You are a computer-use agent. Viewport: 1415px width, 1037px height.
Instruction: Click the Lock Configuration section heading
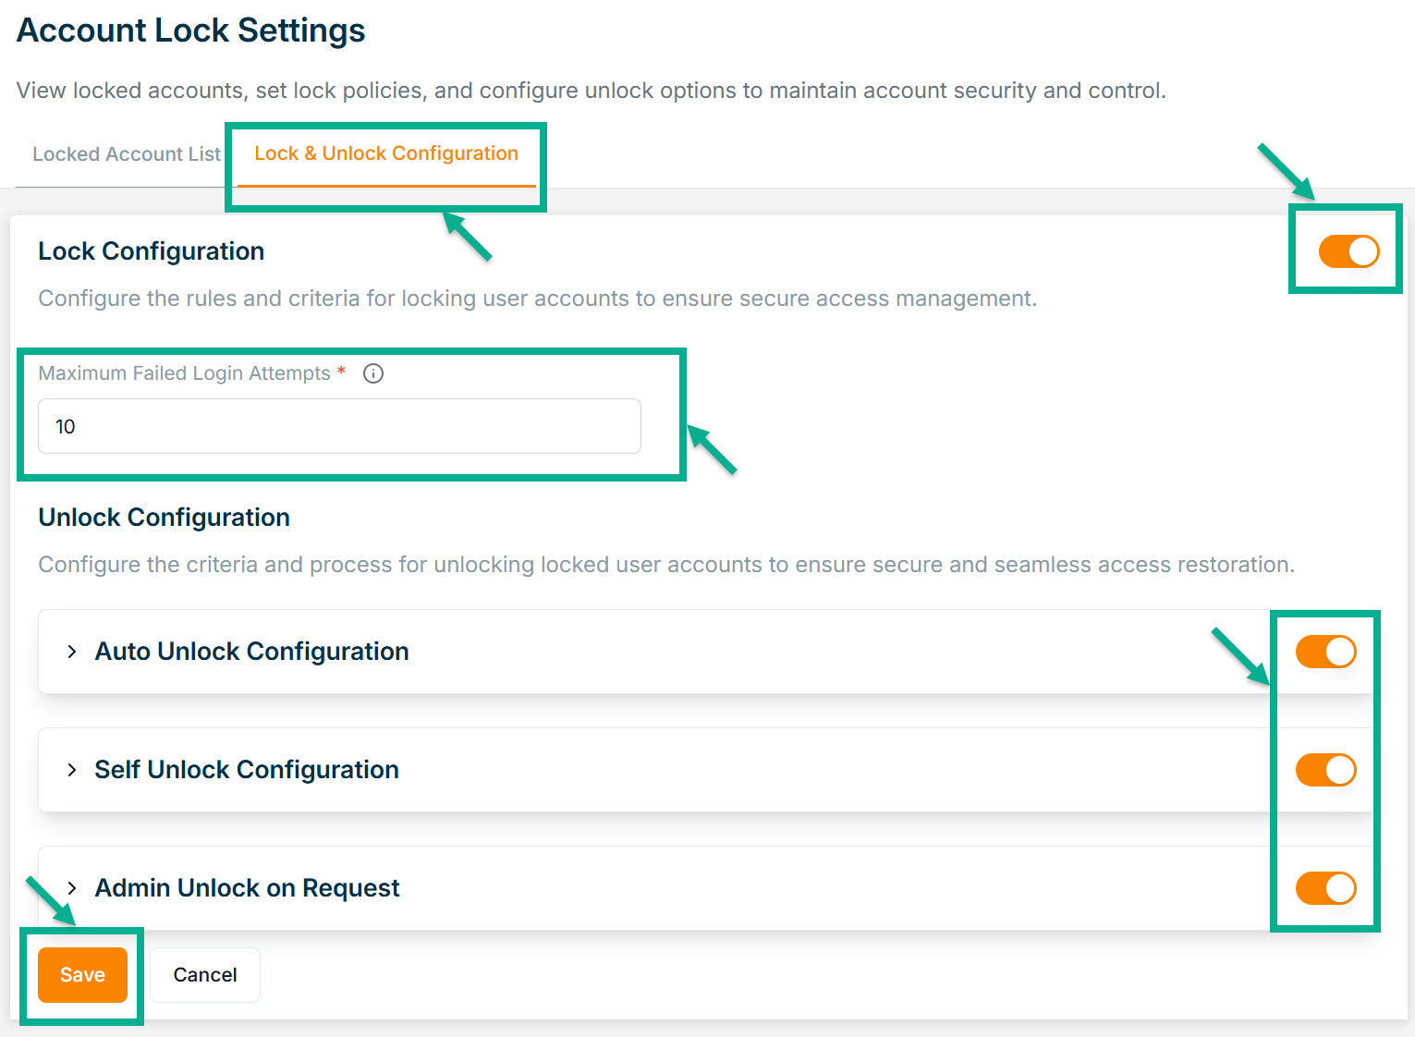coord(152,251)
